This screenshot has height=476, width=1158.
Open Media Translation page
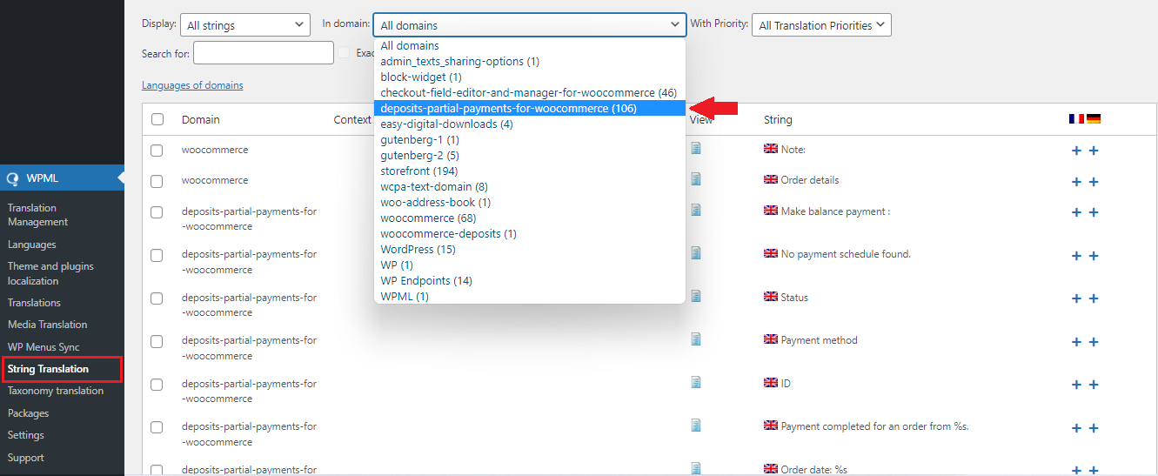pos(48,325)
